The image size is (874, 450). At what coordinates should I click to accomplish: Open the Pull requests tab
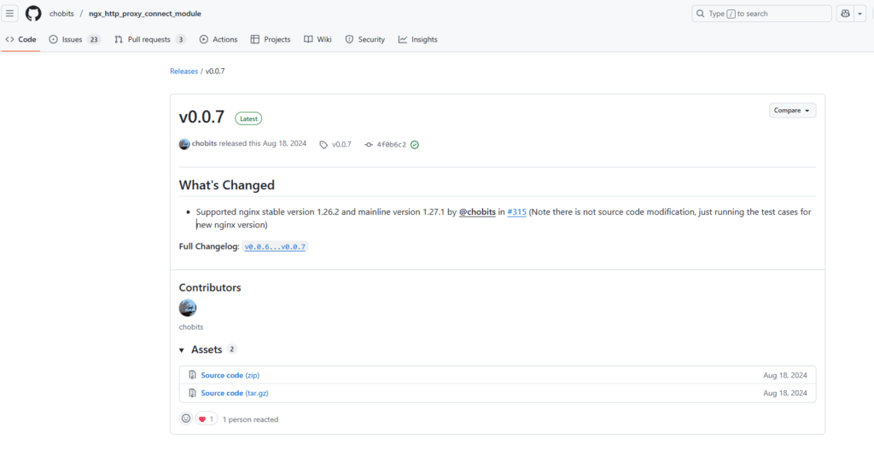tap(149, 39)
